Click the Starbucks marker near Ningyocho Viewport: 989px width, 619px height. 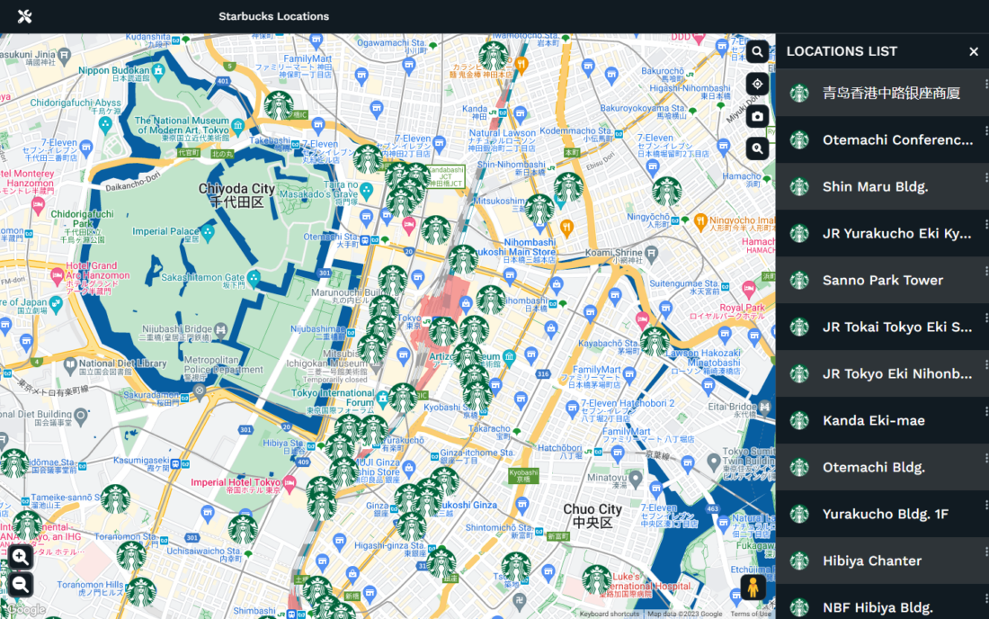(x=667, y=192)
